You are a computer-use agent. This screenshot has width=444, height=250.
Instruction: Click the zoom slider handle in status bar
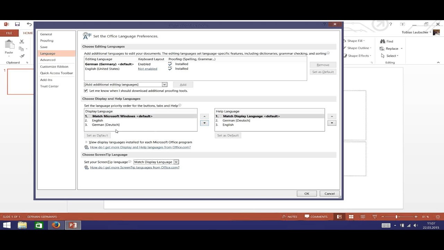point(396,217)
